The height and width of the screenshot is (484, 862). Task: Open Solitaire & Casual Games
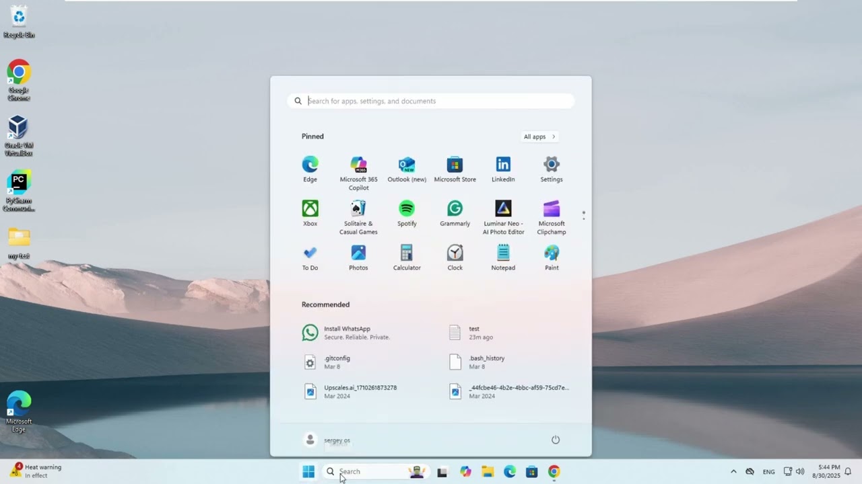tap(358, 218)
